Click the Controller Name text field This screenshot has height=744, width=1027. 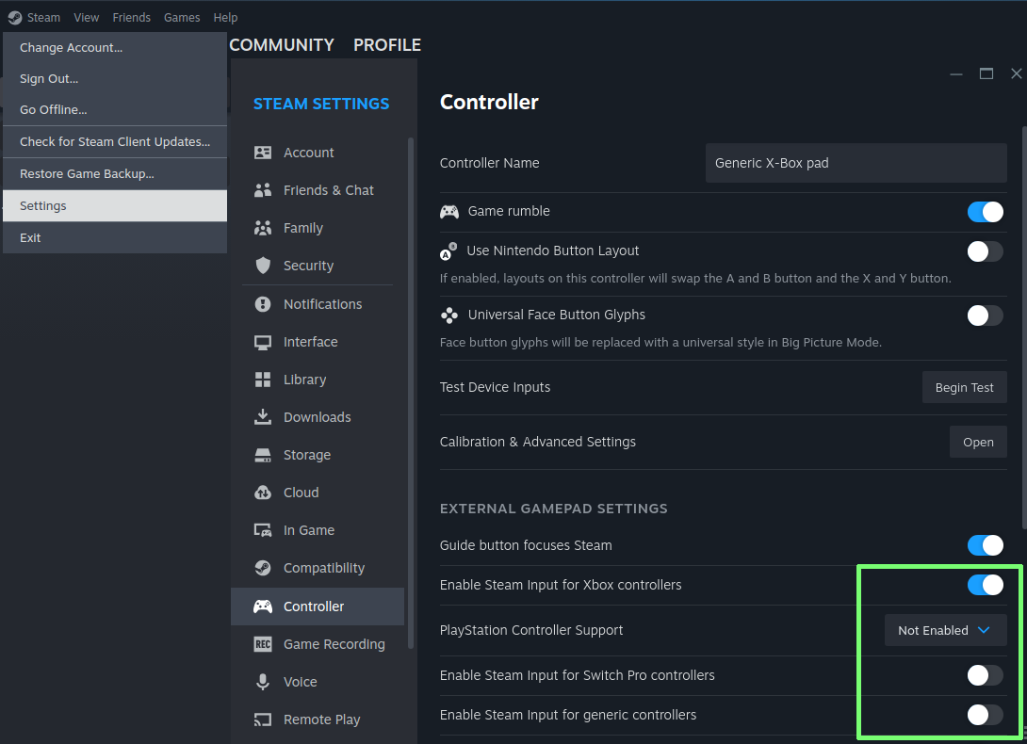[x=856, y=163]
